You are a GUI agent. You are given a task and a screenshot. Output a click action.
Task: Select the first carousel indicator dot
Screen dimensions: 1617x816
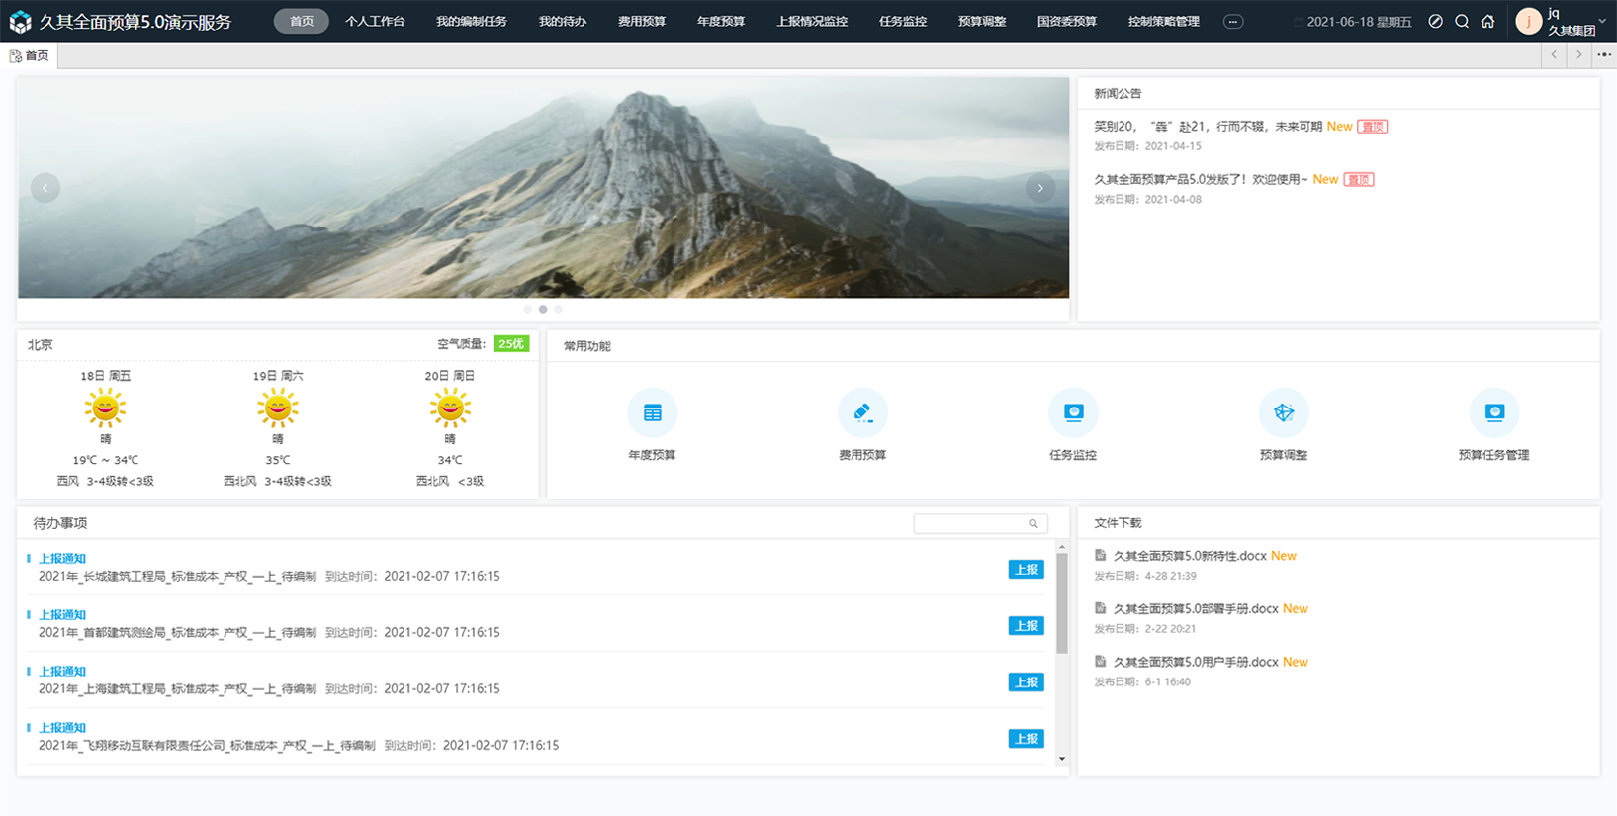528,310
